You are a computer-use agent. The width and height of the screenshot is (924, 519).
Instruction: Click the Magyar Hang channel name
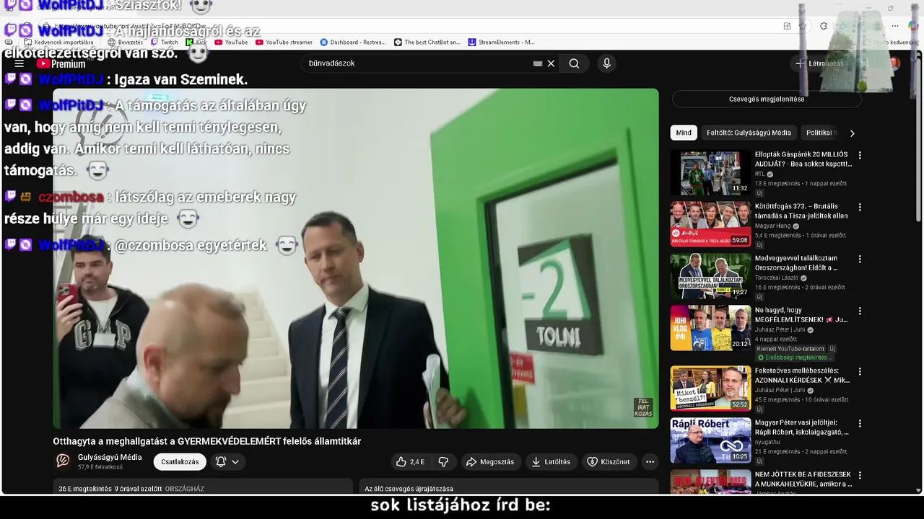[772, 226]
